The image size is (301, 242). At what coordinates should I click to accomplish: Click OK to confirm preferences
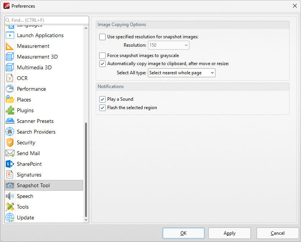pos(183,233)
